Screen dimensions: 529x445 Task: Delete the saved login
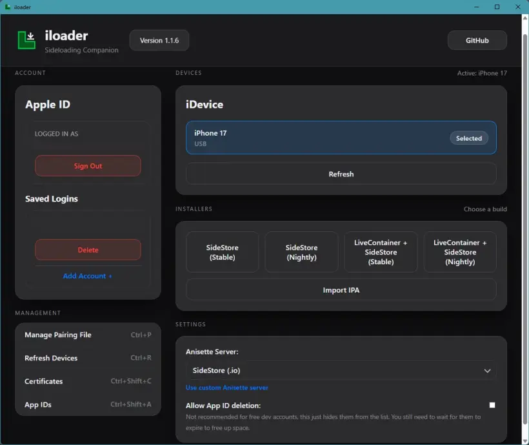click(x=88, y=250)
